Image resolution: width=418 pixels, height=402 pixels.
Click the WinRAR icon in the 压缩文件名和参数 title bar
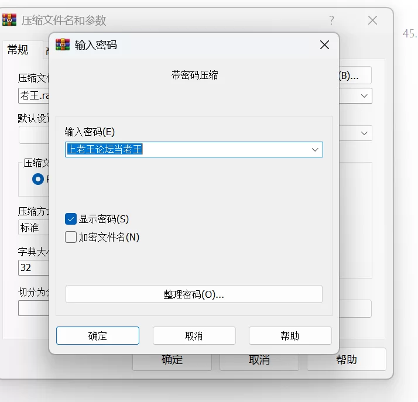click(9, 20)
